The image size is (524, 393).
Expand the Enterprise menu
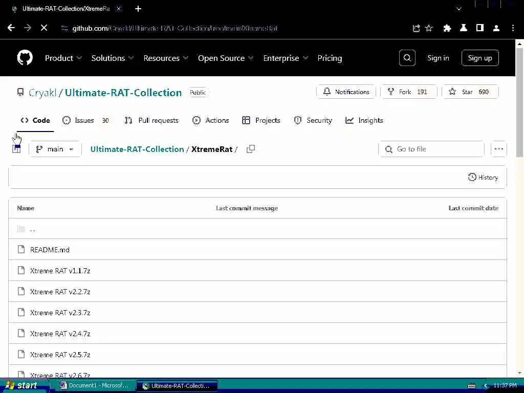(x=286, y=58)
